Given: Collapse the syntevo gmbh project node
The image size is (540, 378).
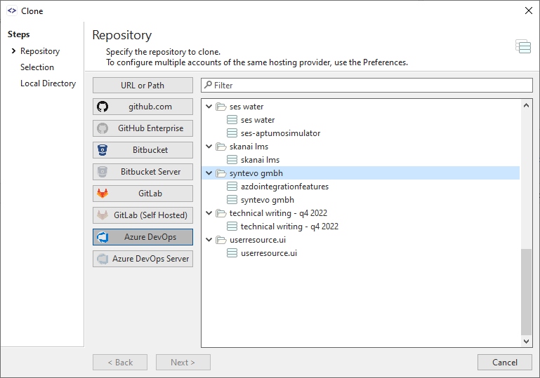Looking at the screenshot, I should tap(209, 173).
